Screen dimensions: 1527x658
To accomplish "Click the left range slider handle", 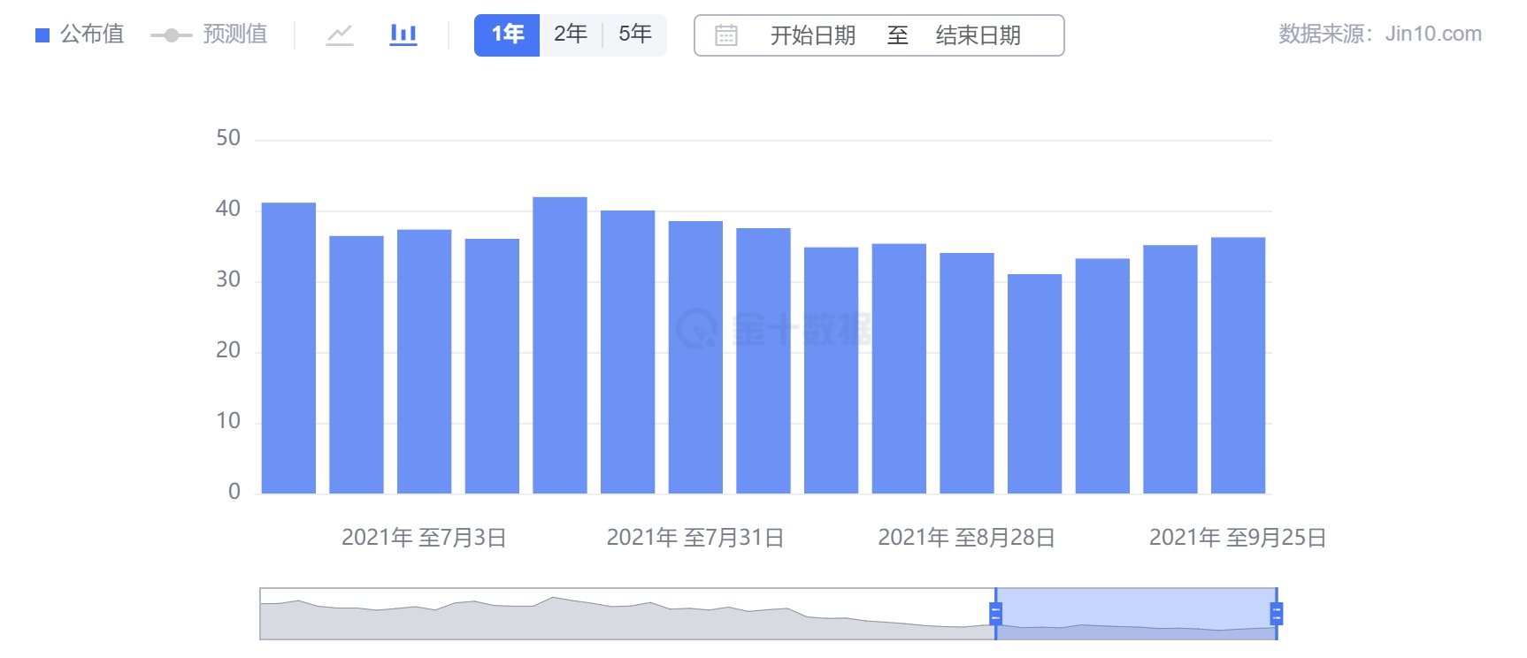I will click(x=995, y=614).
